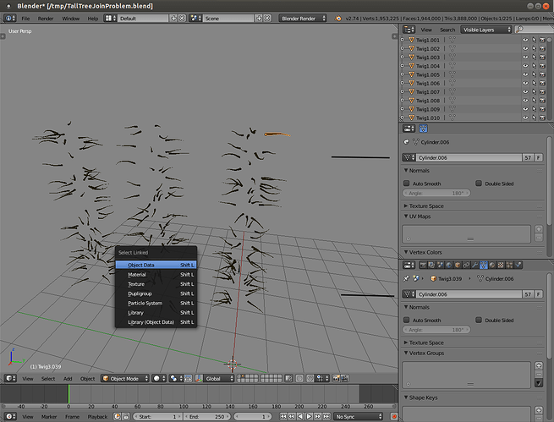Enable Double Sided in lower Normals panel

tap(479, 320)
